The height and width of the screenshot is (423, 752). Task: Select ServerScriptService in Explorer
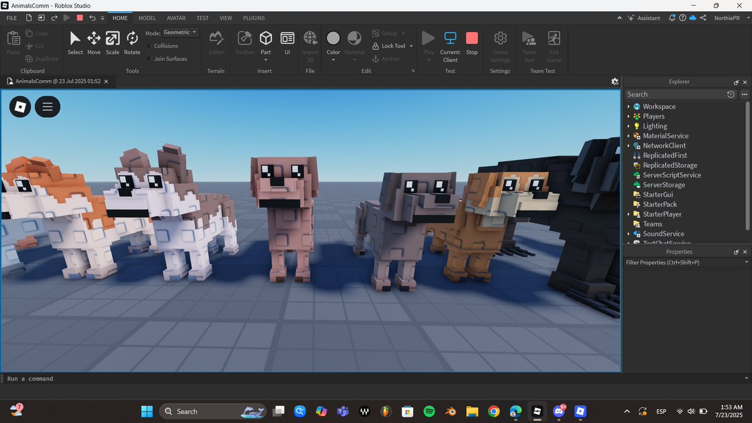pos(672,175)
